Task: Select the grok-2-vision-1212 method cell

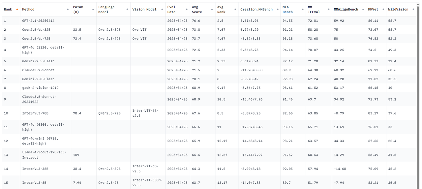Action: (x=45, y=88)
